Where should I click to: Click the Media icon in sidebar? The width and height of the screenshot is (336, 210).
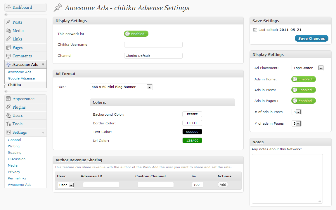8,31
